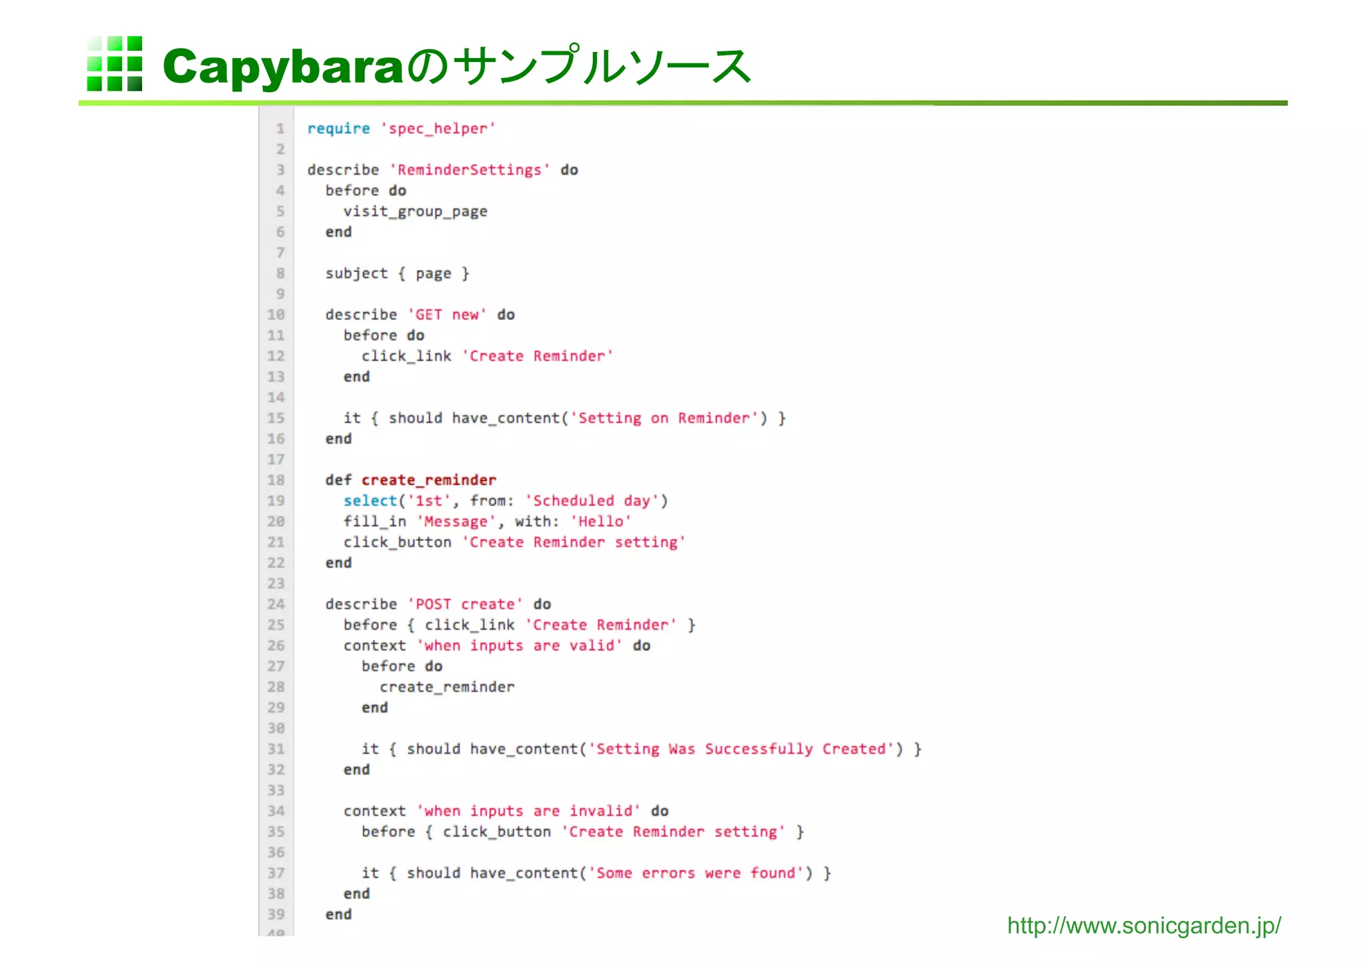This screenshot has width=1366, height=965.
Task: Click the 'subject { page }' line
Action: 397,273
